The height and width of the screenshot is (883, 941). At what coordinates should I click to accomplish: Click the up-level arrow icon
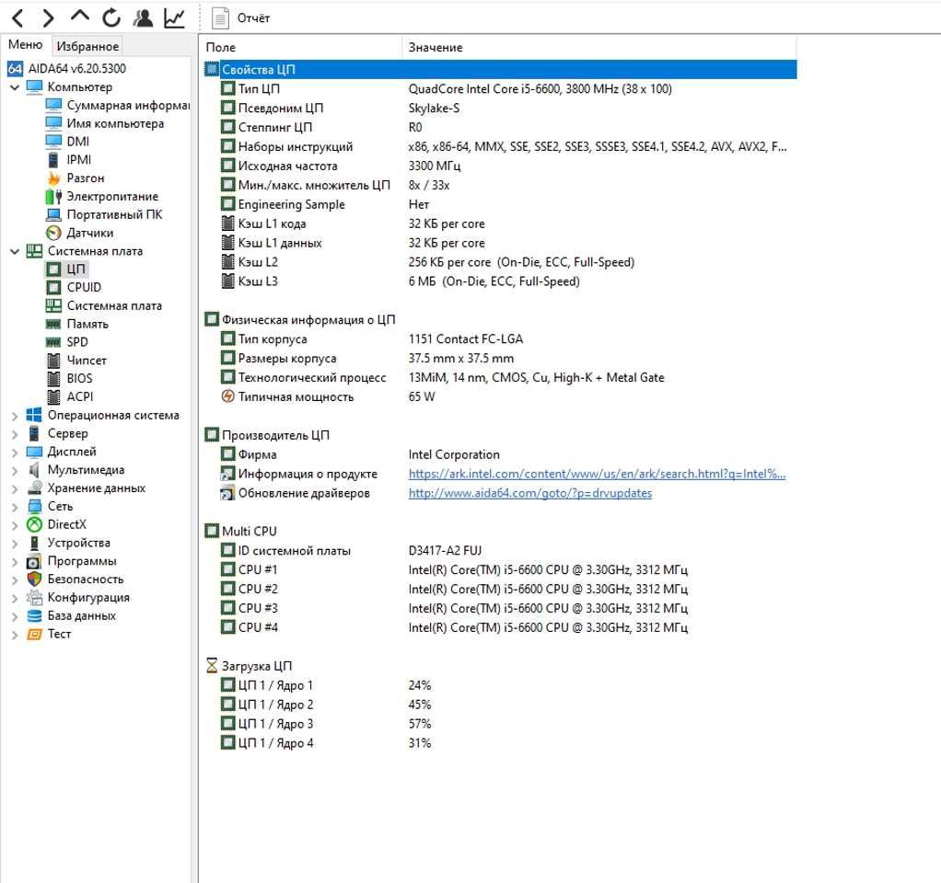80,17
